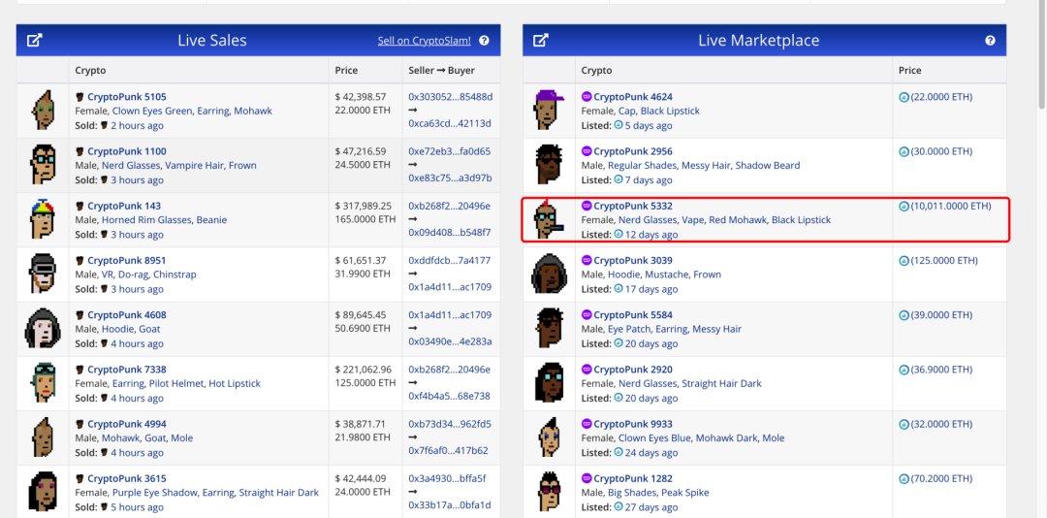This screenshot has width=1047, height=518.
Task: Open CryptoPunk 7338 pilot helmet avatar
Action: [x=43, y=383]
